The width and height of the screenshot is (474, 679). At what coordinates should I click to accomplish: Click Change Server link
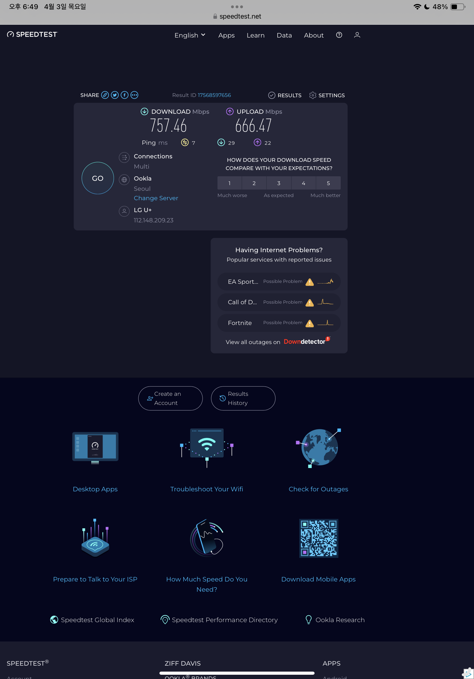coord(156,198)
